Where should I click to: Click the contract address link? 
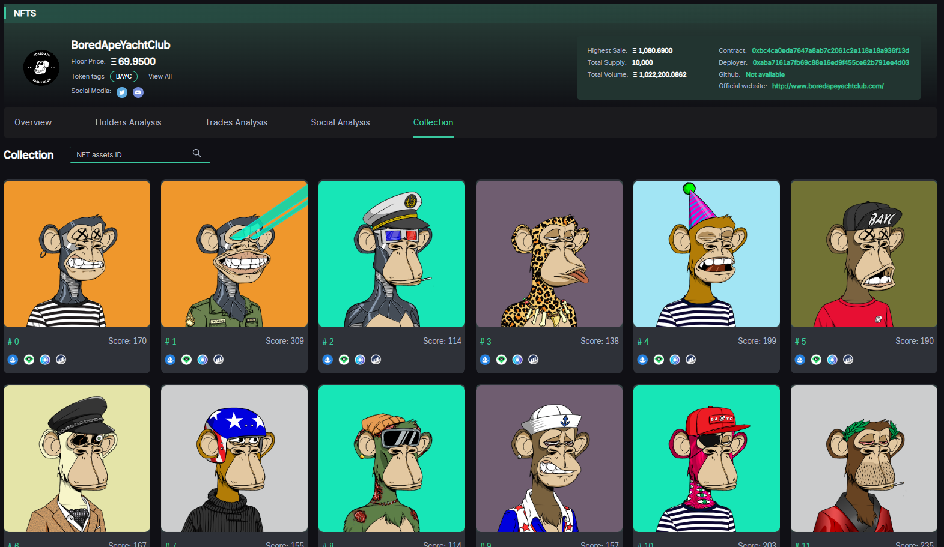830,51
